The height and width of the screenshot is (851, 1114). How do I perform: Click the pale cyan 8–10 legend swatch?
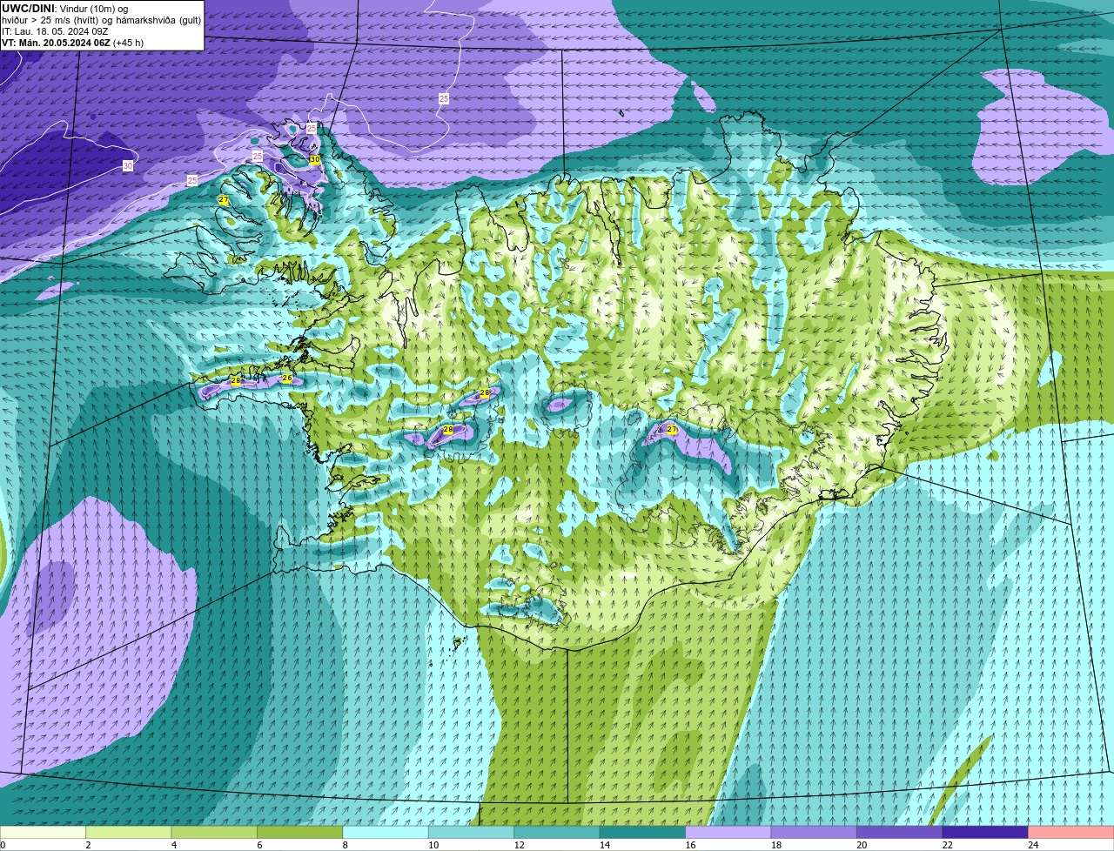[386, 832]
